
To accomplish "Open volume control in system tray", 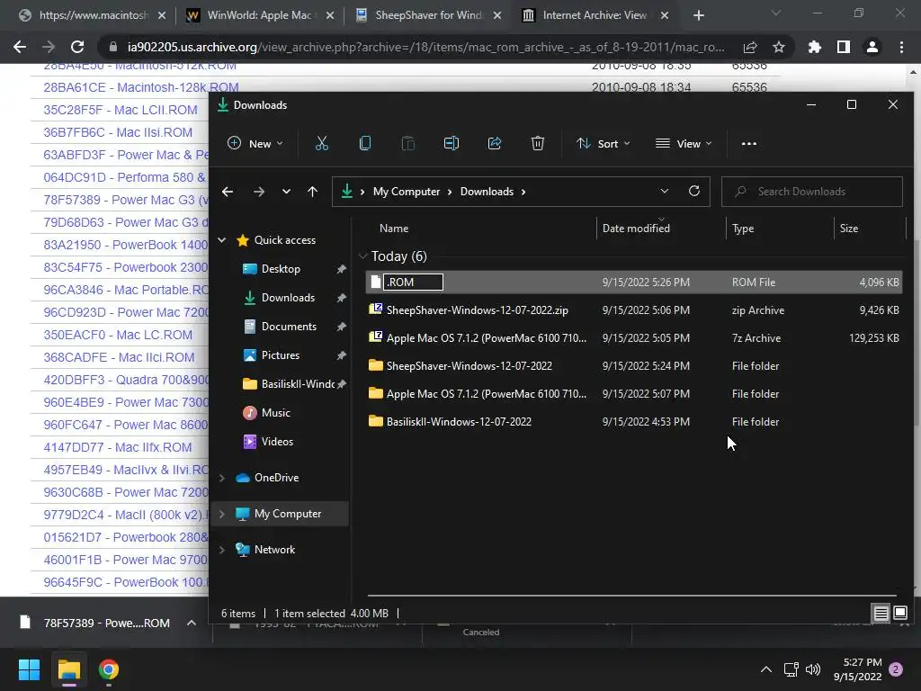I will 813,669.
